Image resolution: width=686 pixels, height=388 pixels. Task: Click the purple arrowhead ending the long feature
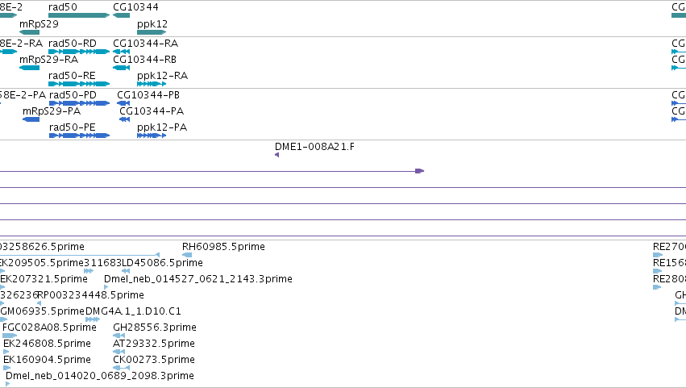point(419,171)
